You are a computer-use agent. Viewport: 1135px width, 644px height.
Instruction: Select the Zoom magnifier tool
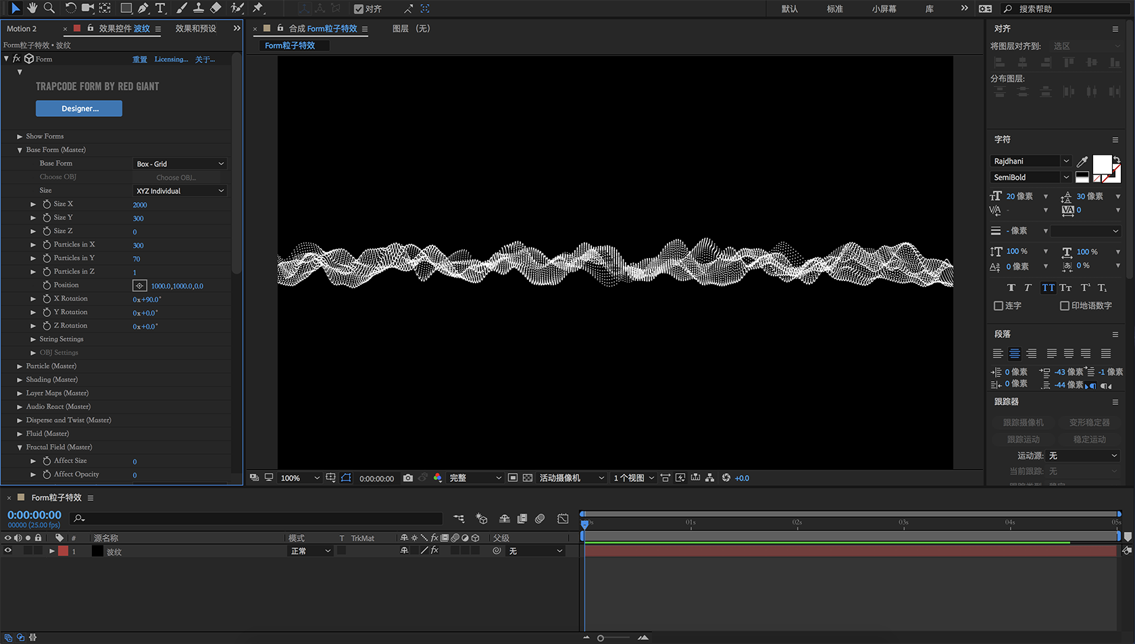(x=49, y=8)
